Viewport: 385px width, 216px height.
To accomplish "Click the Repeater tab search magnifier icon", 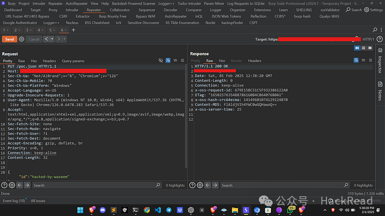I will pos(375,30).
